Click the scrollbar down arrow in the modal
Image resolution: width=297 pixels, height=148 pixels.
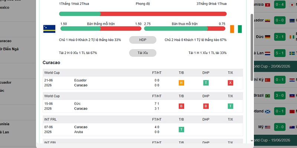[x=252, y=141]
